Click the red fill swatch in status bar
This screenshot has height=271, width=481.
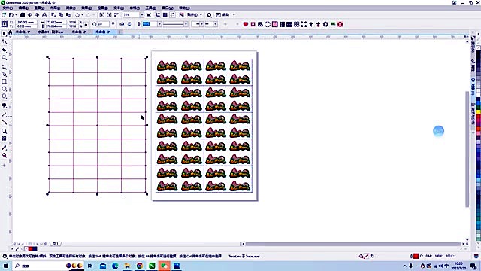pos(416,256)
